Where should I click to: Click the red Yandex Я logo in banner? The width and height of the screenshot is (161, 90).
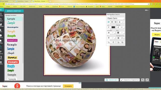[x=17, y=86]
